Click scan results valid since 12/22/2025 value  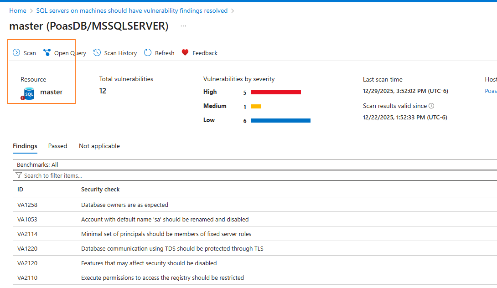(405, 118)
